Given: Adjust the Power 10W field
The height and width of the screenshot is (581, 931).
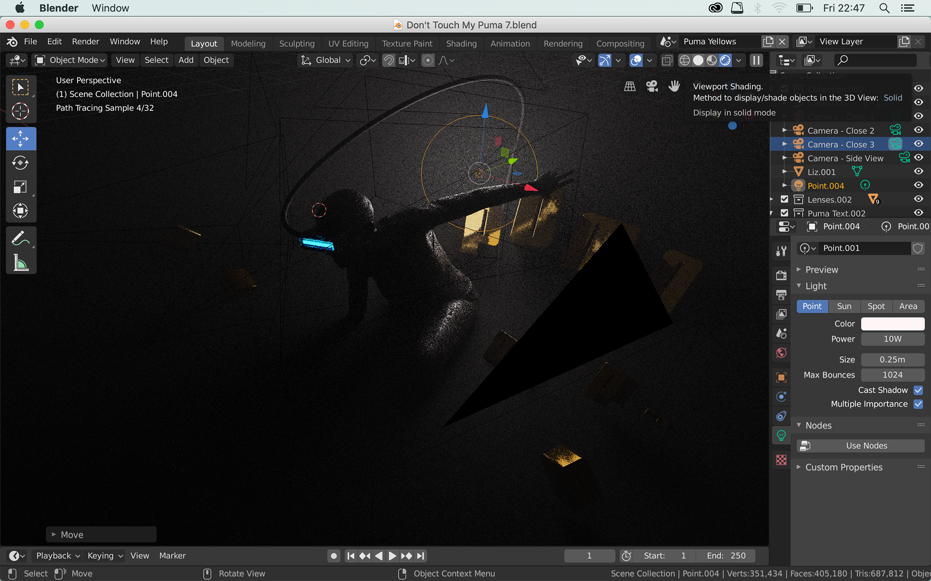Looking at the screenshot, I should pos(893,339).
